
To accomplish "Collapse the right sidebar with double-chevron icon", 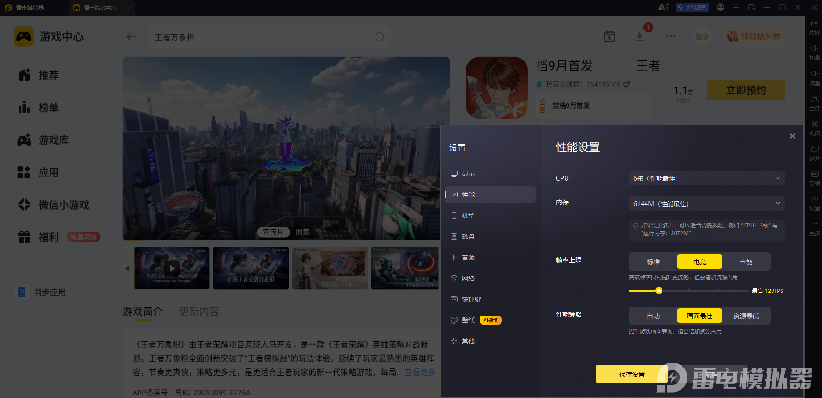I will coord(814,7).
